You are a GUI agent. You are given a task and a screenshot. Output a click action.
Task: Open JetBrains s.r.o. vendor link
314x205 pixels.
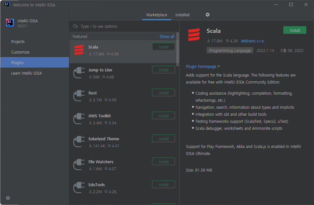click(x=253, y=41)
